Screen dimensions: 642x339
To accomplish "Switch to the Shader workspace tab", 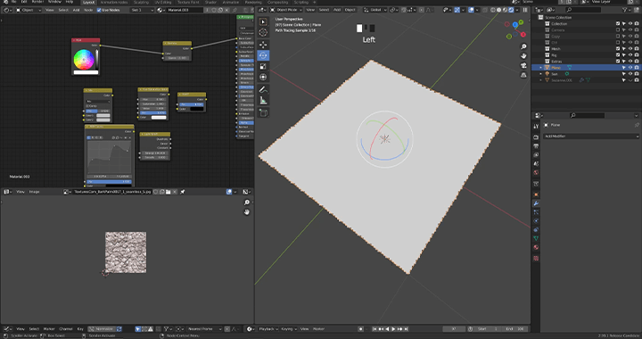I will 210,2.
